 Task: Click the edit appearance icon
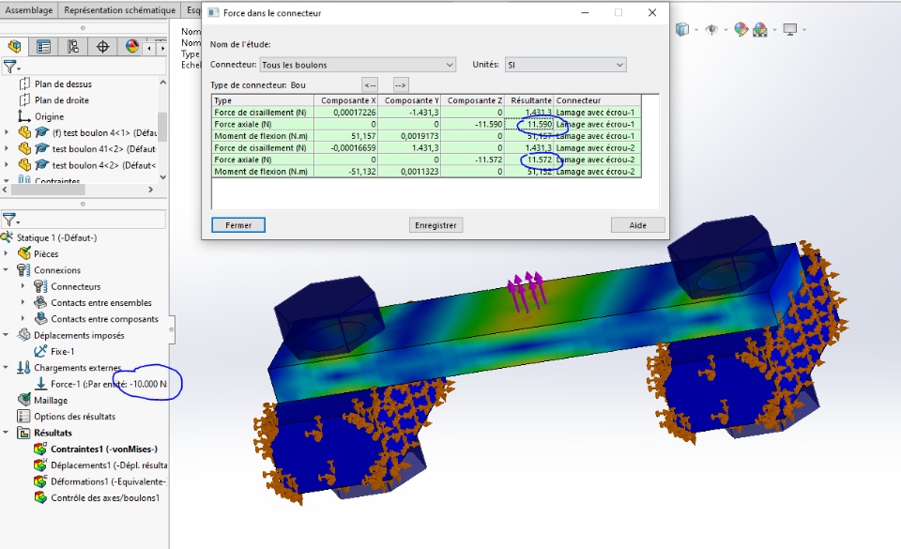pos(741,29)
